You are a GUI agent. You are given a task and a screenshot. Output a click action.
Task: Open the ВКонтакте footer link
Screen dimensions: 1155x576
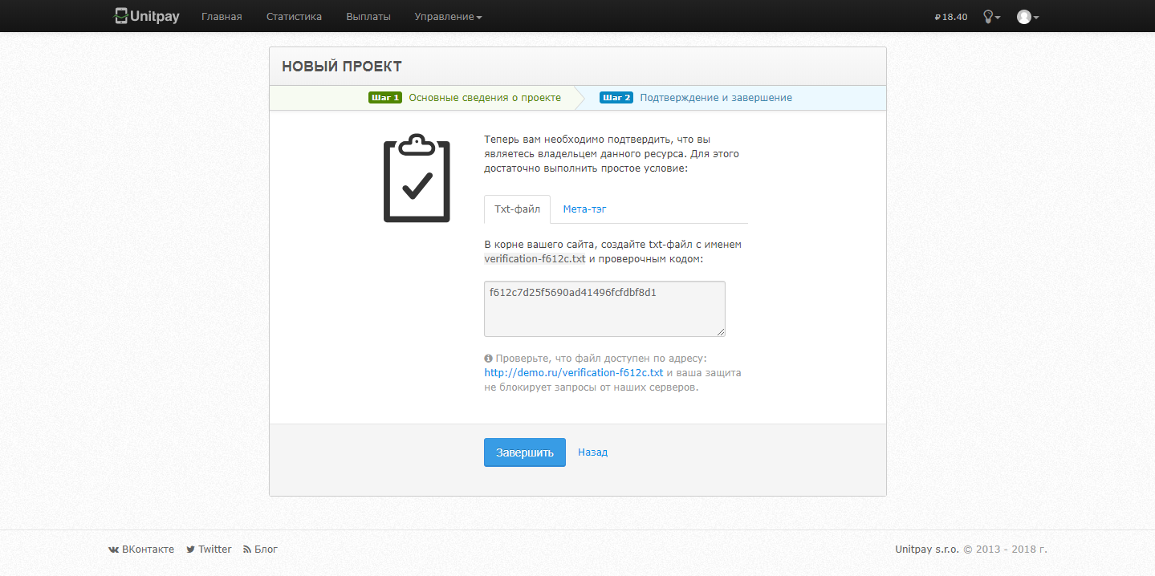point(141,550)
